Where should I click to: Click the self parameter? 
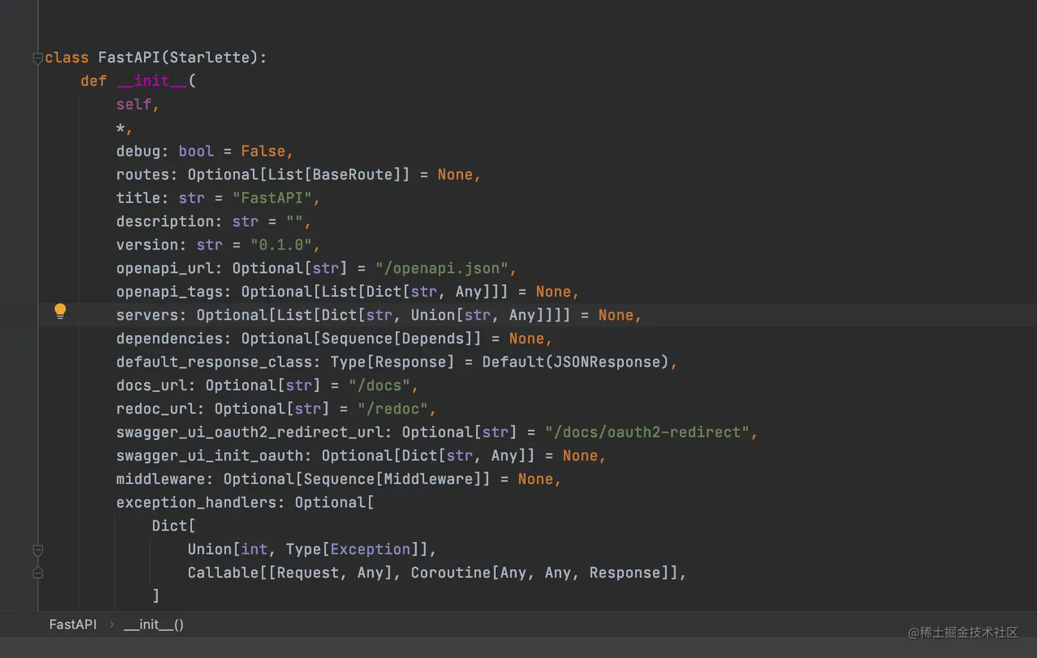pyautogui.click(x=134, y=104)
